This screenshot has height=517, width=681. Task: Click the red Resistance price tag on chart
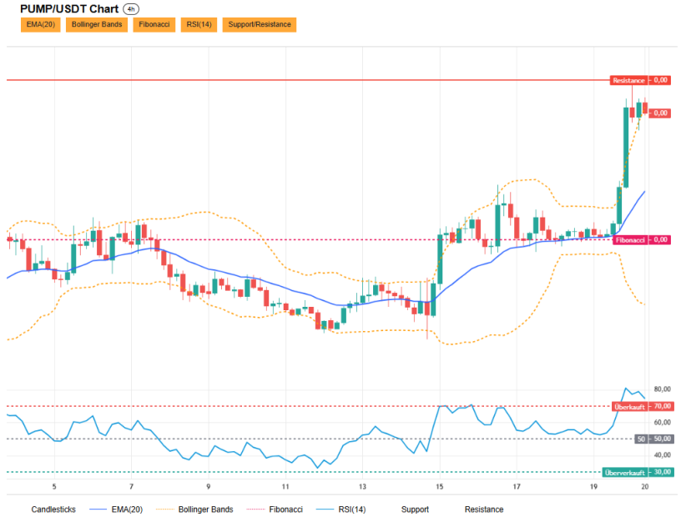point(629,80)
